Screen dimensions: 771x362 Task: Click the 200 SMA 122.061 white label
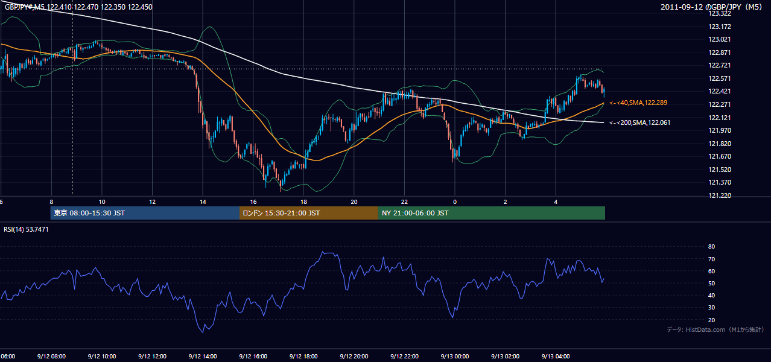[x=640, y=122]
